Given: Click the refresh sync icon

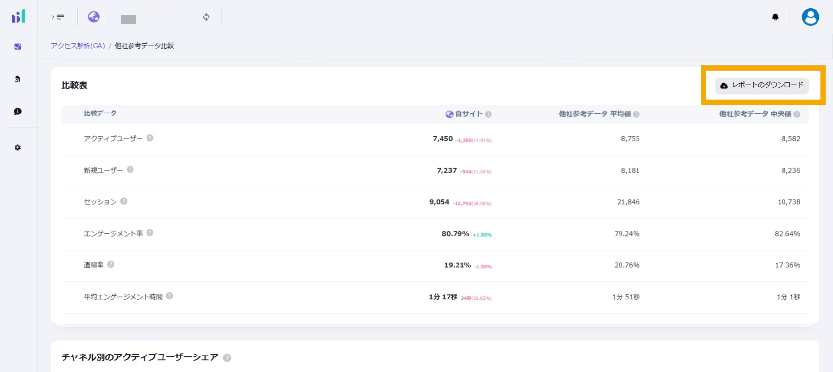Looking at the screenshot, I should 206,17.
